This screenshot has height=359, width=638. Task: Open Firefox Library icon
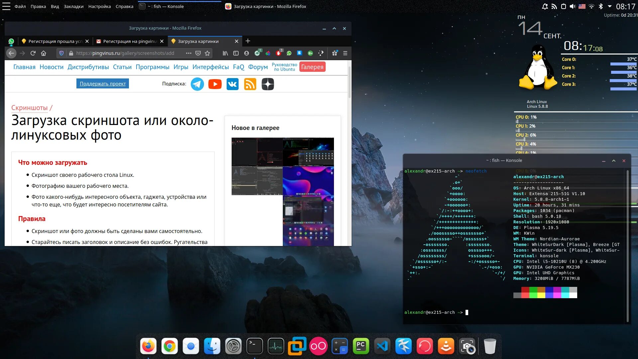(225, 53)
